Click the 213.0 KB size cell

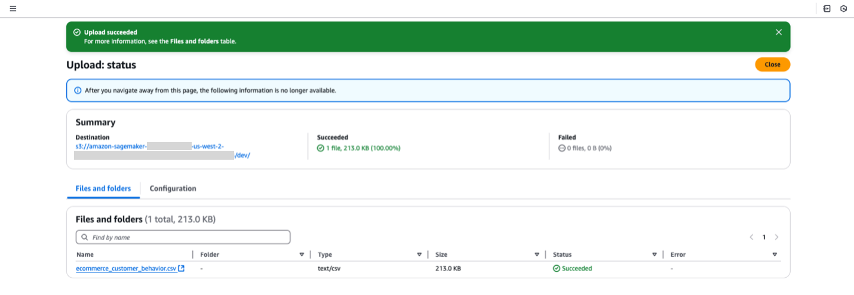point(448,269)
